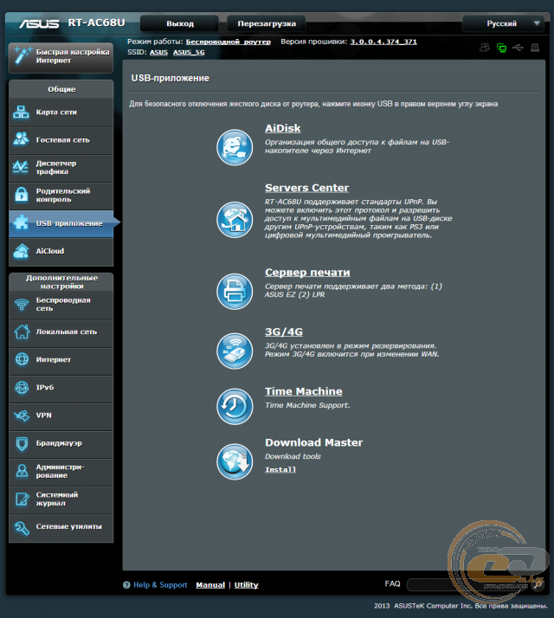Open Локальная сеть settings
554x618 pixels.
(x=61, y=332)
